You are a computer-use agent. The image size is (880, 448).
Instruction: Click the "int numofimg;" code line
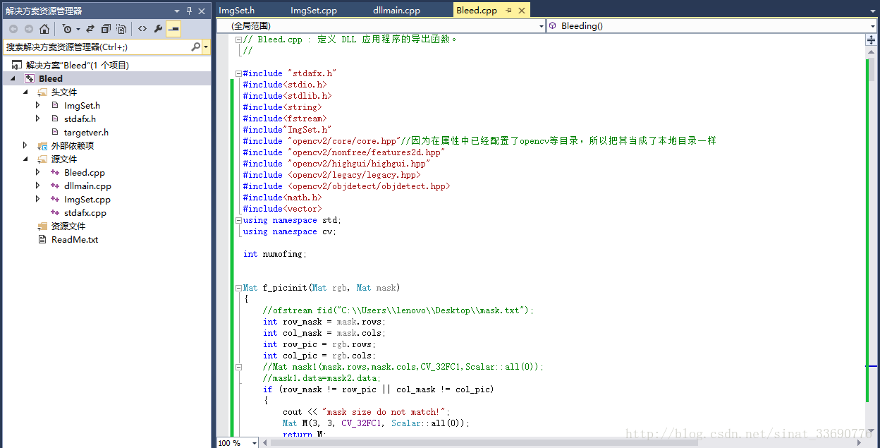point(275,254)
